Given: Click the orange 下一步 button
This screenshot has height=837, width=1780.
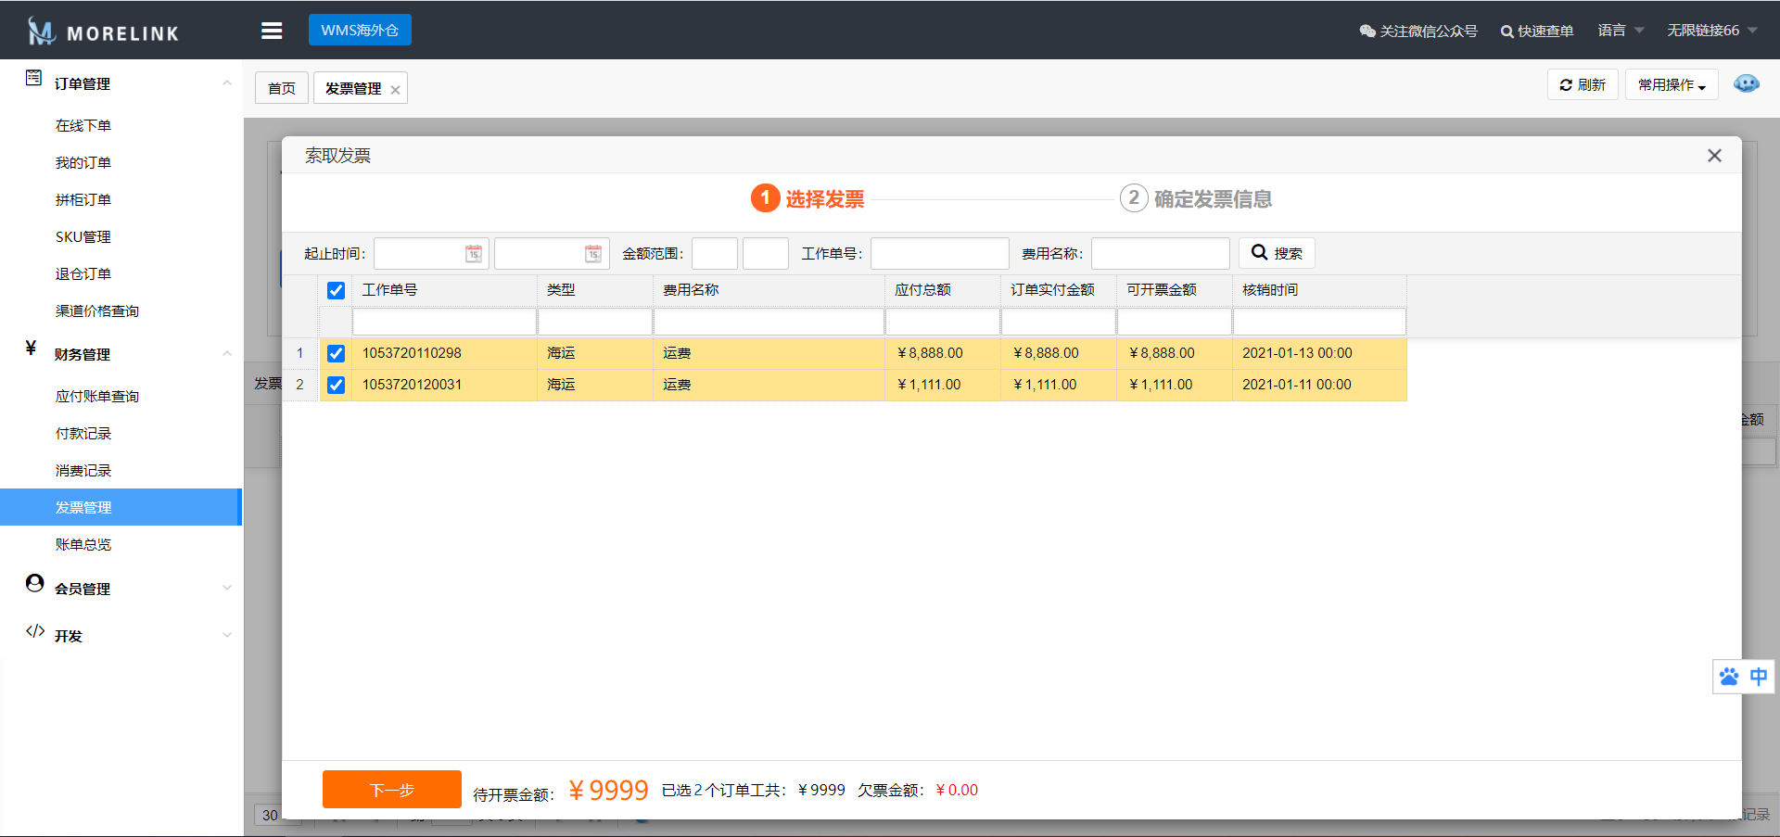Looking at the screenshot, I should pyautogui.click(x=391, y=790).
